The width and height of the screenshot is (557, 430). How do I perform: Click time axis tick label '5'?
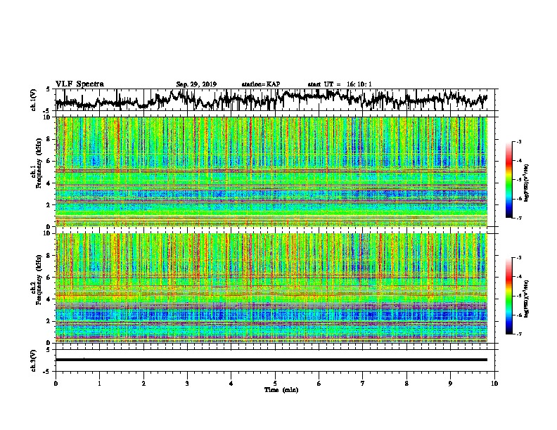pos(275,384)
